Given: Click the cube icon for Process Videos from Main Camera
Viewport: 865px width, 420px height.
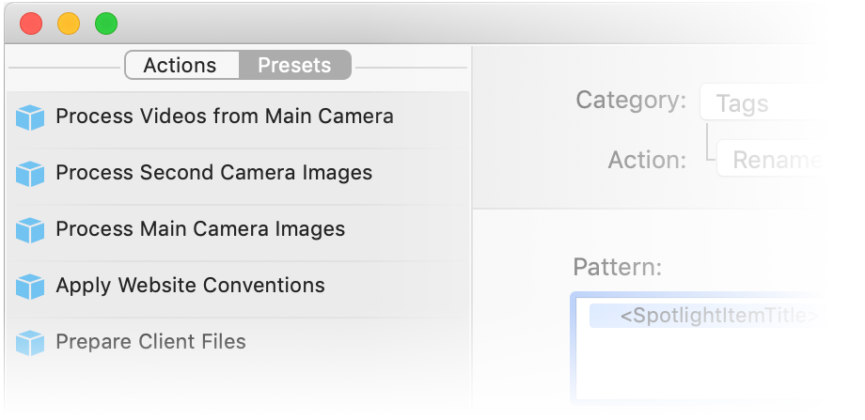Looking at the screenshot, I should tap(30, 117).
